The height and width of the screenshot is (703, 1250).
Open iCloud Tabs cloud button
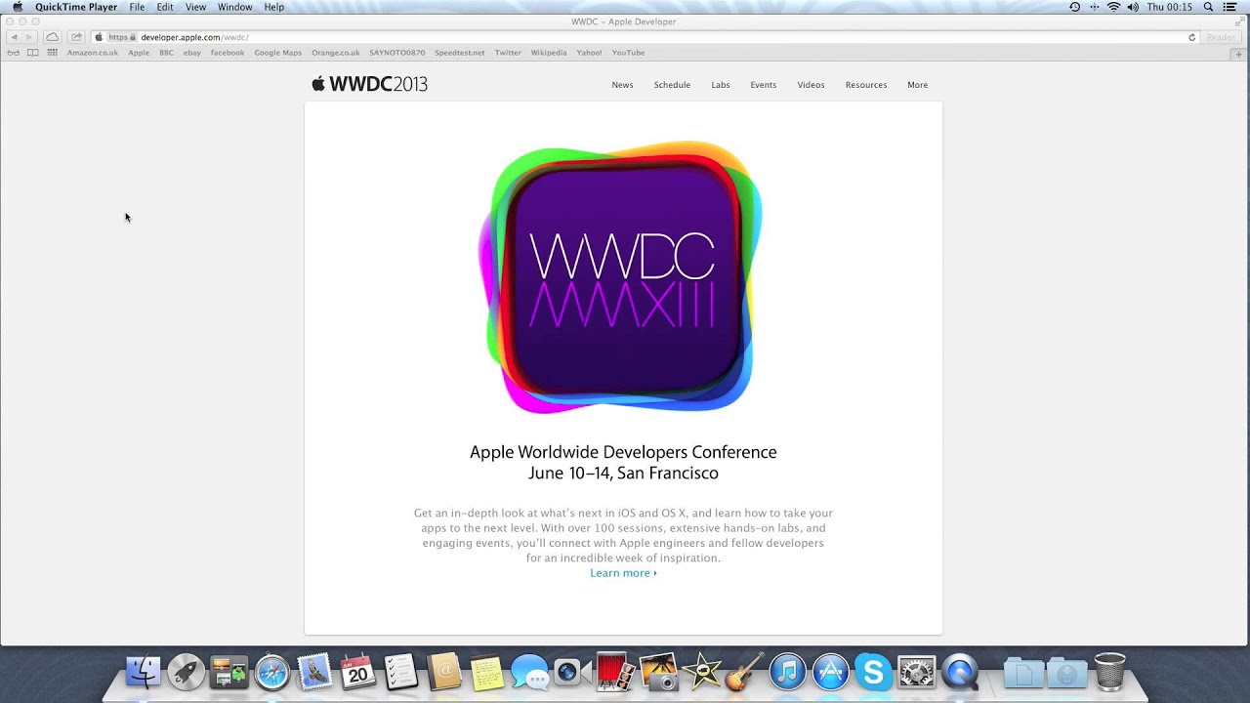(x=52, y=37)
